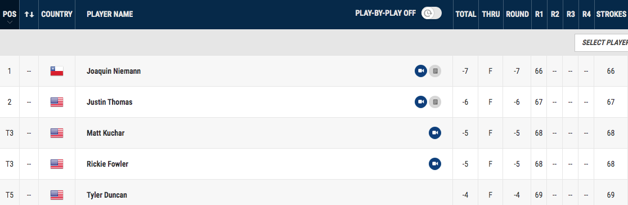Click the Chile flag beside Joaquin Niemann
The image size is (628, 205).
pos(57,71)
